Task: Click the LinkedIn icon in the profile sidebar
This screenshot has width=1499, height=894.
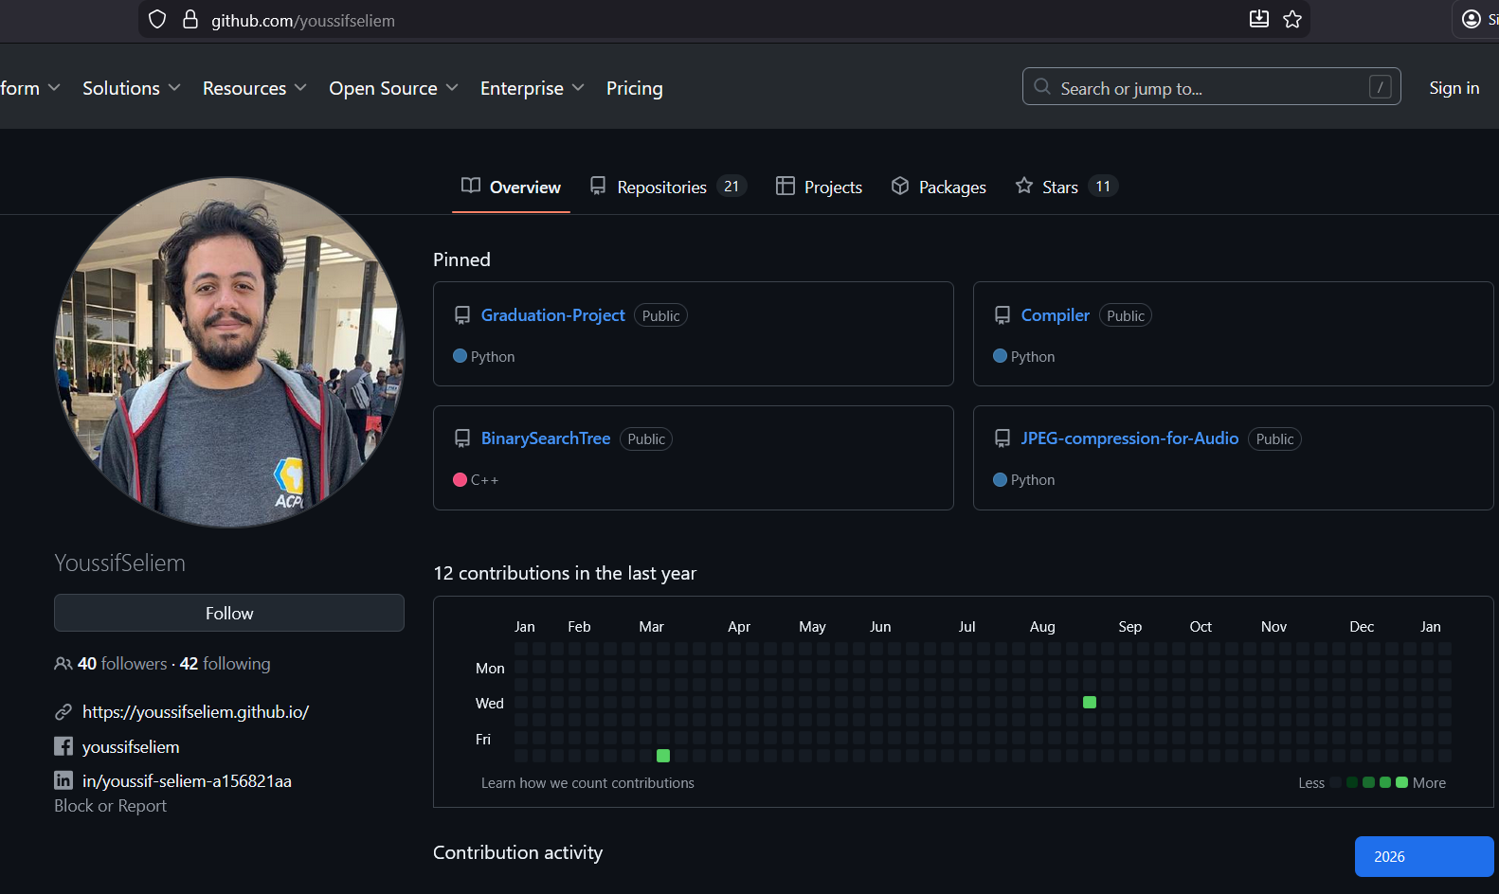Action: (x=63, y=780)
